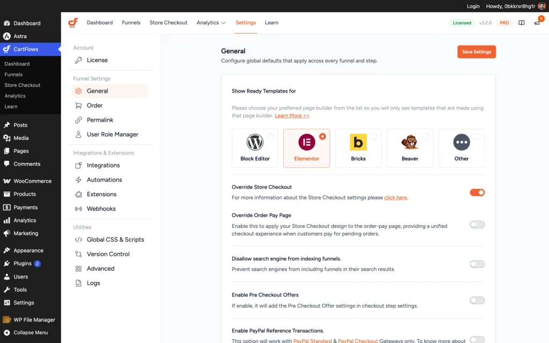This screenshot has height=343, width=549.
Task: Click the Save Settings button
Action: [x=477, y=52]
